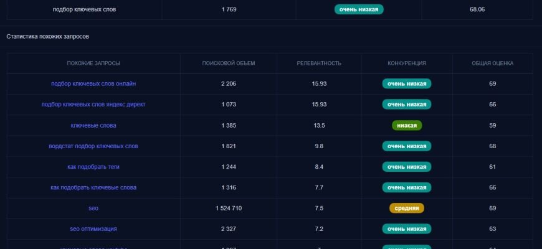
Task: Select the top row score 68.06
Action: (x=477, y=9)
